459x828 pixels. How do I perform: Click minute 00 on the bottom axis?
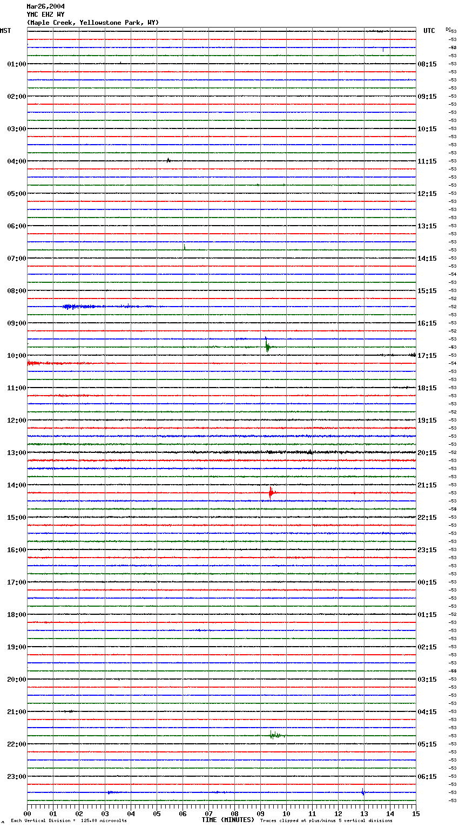point(27,813)
